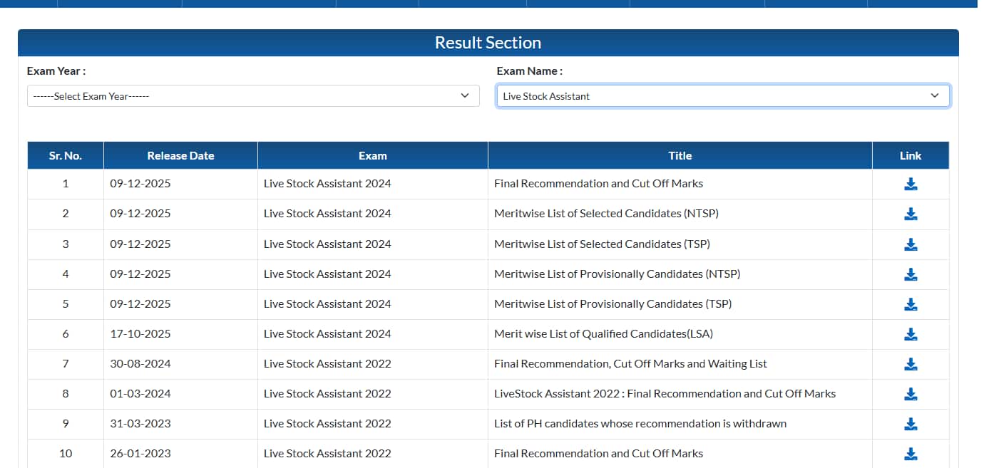Click the Exam column header
The image size is (984, 468).
[372, 155]
